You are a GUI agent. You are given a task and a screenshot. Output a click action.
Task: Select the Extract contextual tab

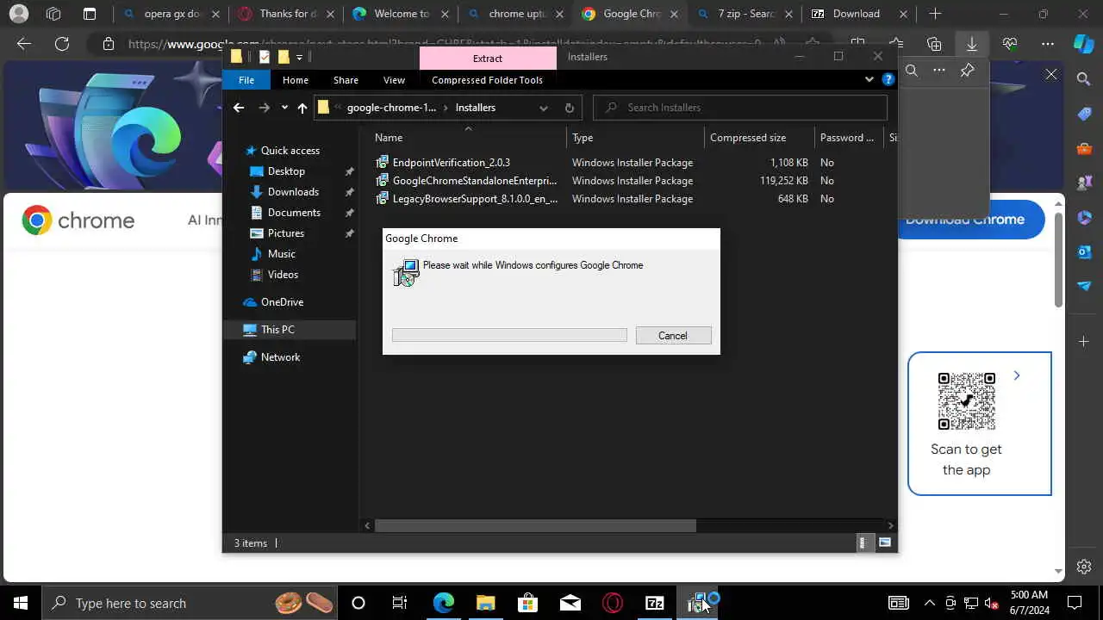pos(488,58)
